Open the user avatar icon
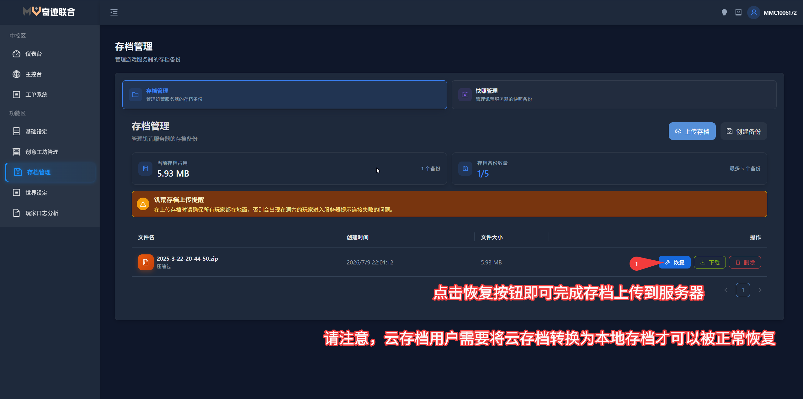Viewport: 803px width, 399px height. tap(754, 13)
